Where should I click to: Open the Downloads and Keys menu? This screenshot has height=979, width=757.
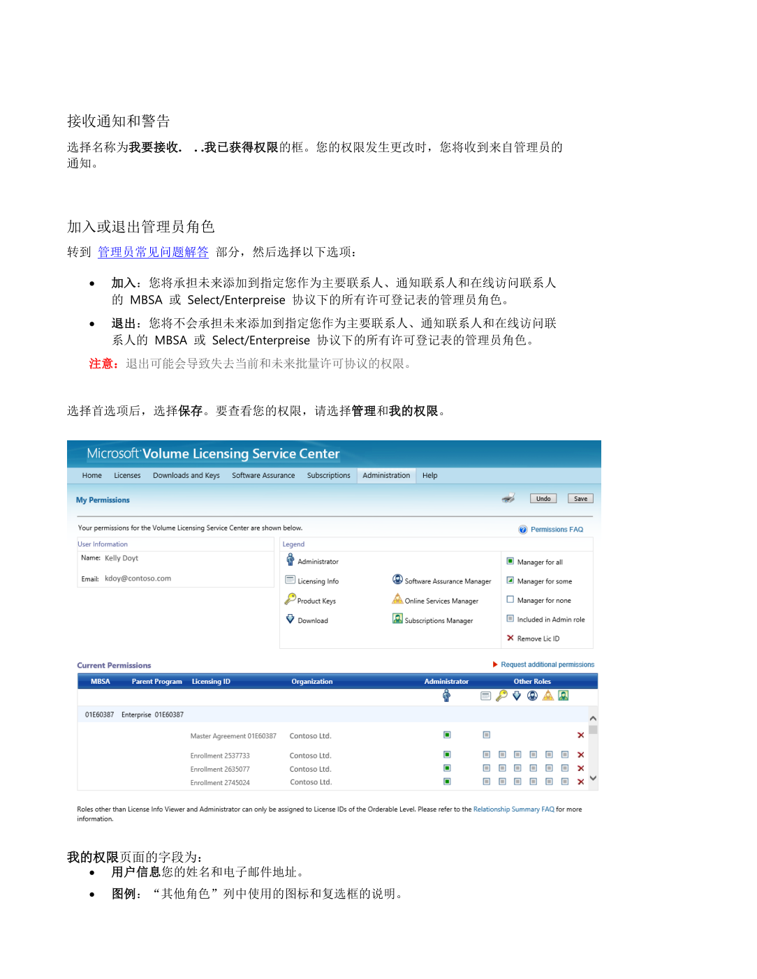186,475
